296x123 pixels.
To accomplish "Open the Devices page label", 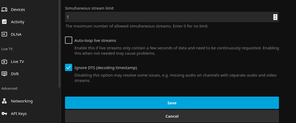I will (x=18, y=10).
